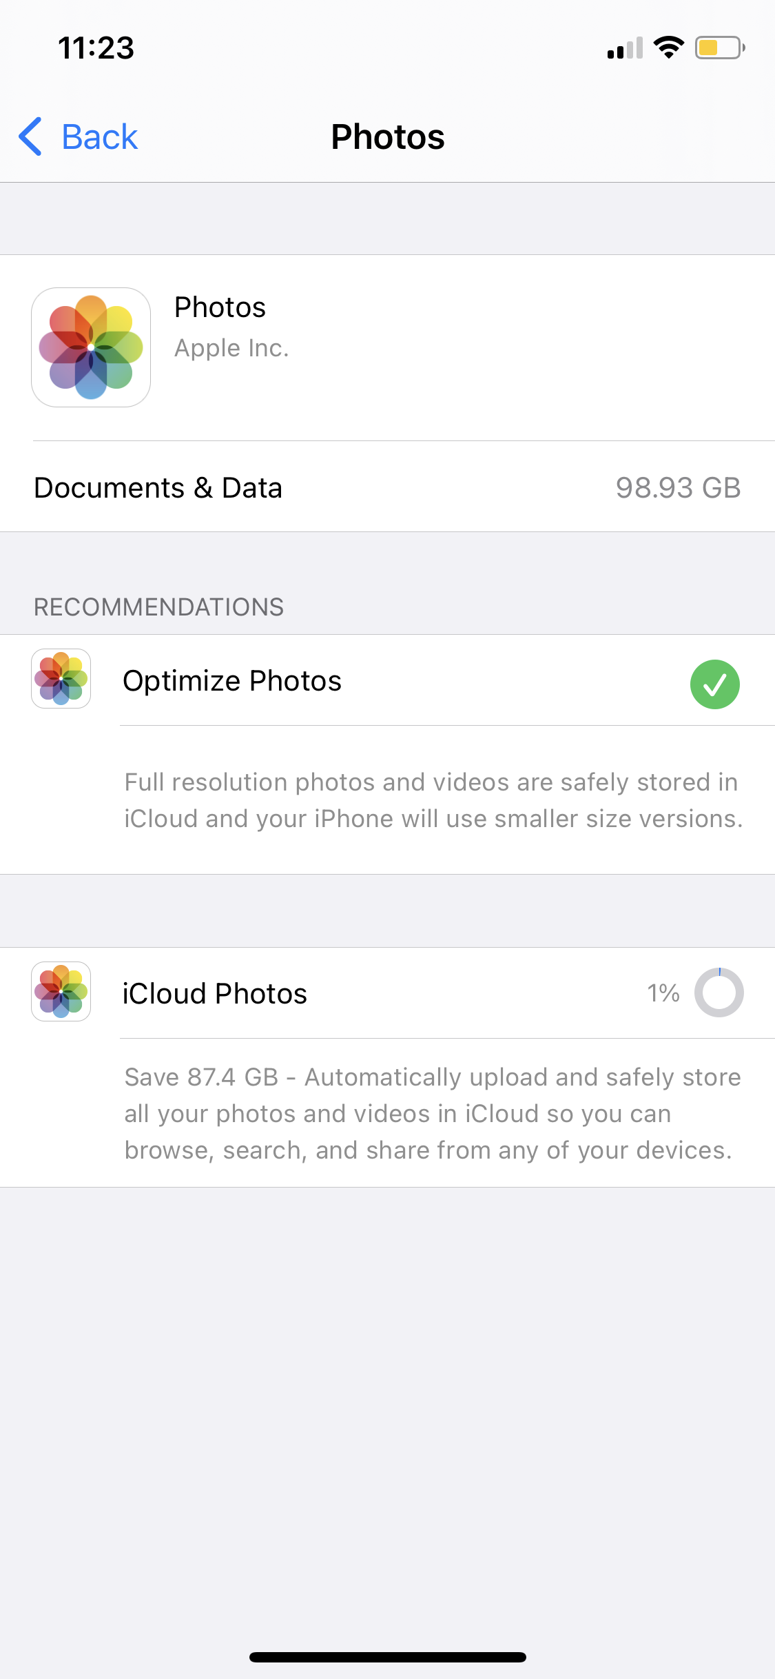The height and width of the screenshot is (1679, 775).
Task: Tap the Save 87.4 GB description text
Action: point(433,1114)
